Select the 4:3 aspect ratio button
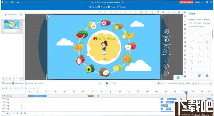Image resolution: width=214 pixels, height=116 pixels. 166,66
